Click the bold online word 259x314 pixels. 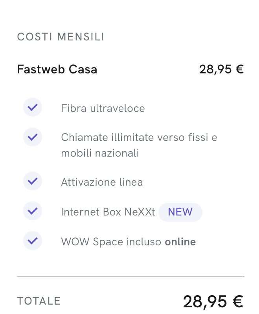coord(180,242)
